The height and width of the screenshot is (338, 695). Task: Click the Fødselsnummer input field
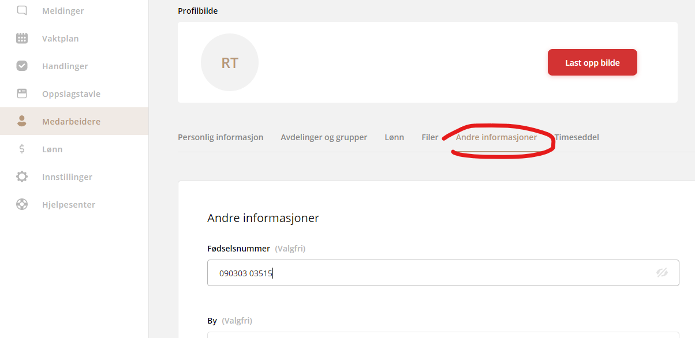[x=427, y=273]
